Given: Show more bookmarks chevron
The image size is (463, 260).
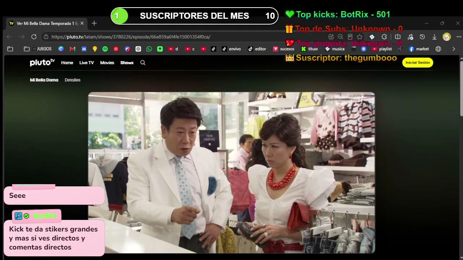Looking at the screenshot, I should pyautogui.click(x=454, y=49).
